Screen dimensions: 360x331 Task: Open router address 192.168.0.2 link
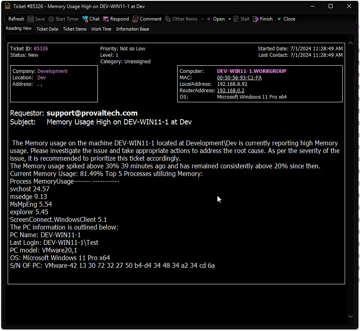(230, 91)
